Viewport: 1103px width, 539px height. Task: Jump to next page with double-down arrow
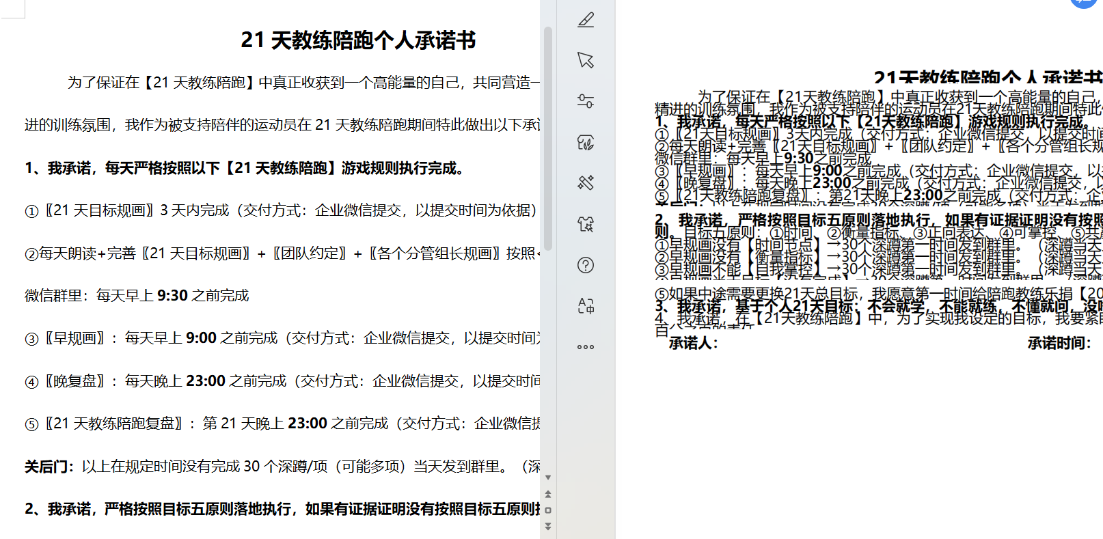pos(548,526)
